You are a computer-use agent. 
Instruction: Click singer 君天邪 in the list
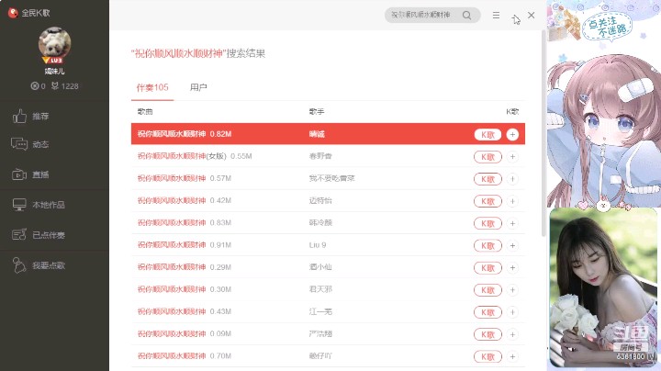coord(320,289)
